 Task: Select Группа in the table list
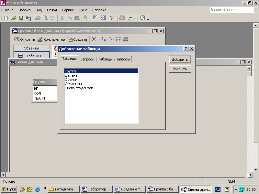[x=101, y=71]
